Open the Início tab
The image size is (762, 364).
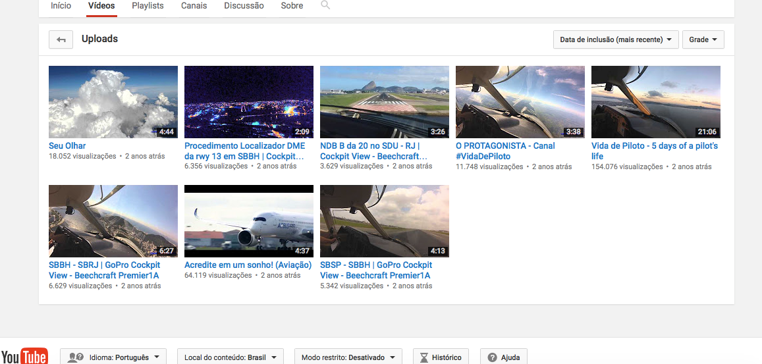pos(61,6)
